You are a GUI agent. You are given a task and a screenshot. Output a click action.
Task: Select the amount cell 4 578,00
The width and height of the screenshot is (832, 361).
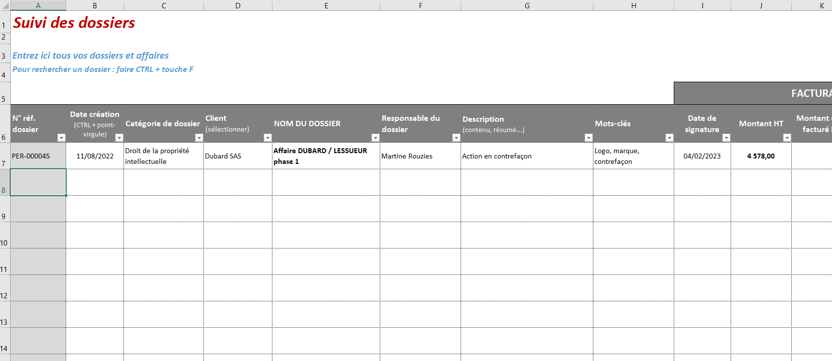pyautogui.click(x=761, y=156)
